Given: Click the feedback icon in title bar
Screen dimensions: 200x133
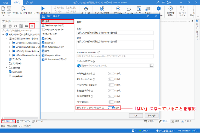Looking at the screenshot, I should pyautogui.click(x=163, y=2).
